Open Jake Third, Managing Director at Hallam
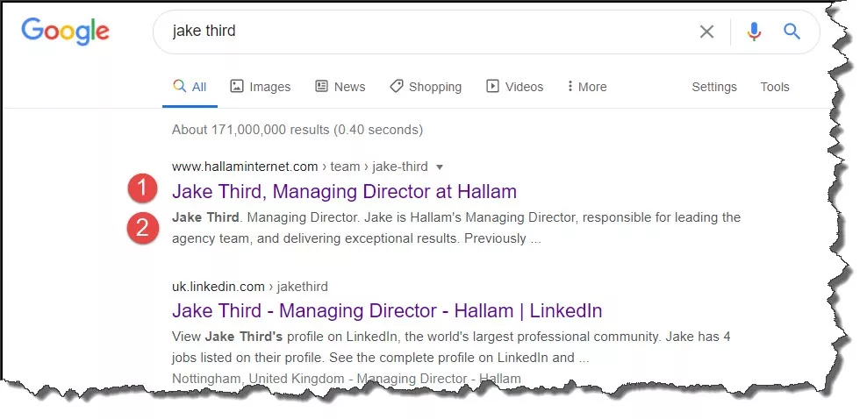 pos(344,191)
